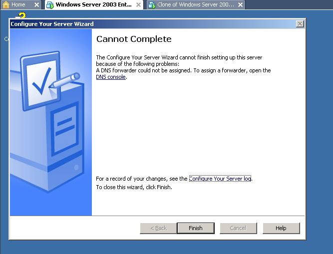Close the Home tab
333x254 pixels.
click(x=36, y=4)
